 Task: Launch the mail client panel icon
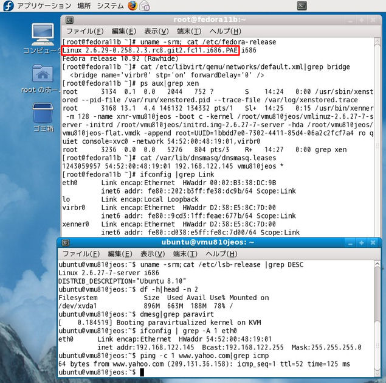click(x=145, y=5)
